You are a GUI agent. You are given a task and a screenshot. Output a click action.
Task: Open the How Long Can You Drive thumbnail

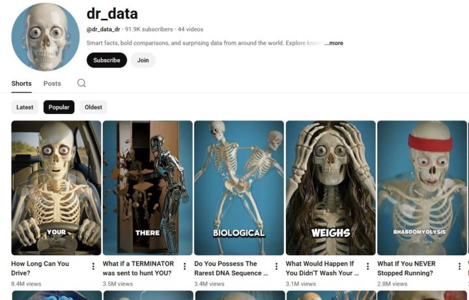coord(56,188)
